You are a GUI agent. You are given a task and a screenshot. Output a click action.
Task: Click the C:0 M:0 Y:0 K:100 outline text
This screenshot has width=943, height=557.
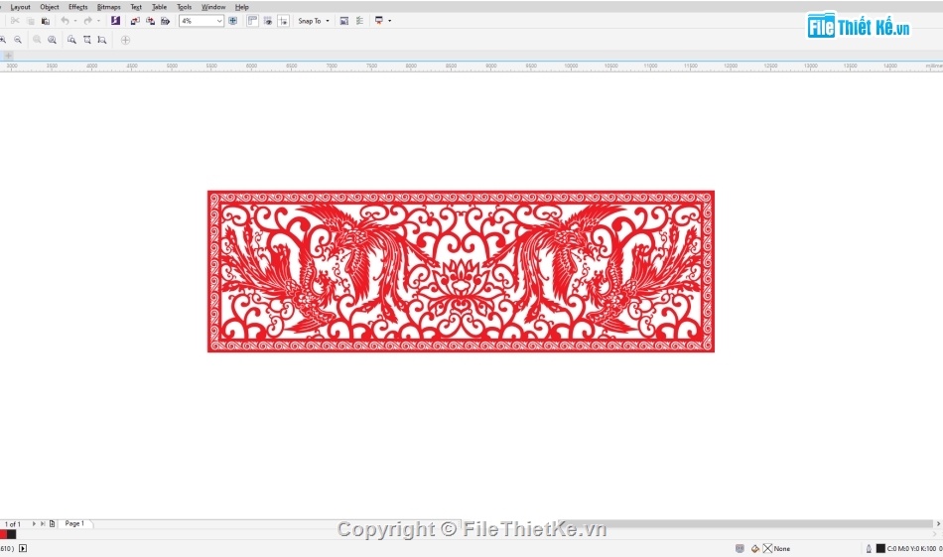911,549
